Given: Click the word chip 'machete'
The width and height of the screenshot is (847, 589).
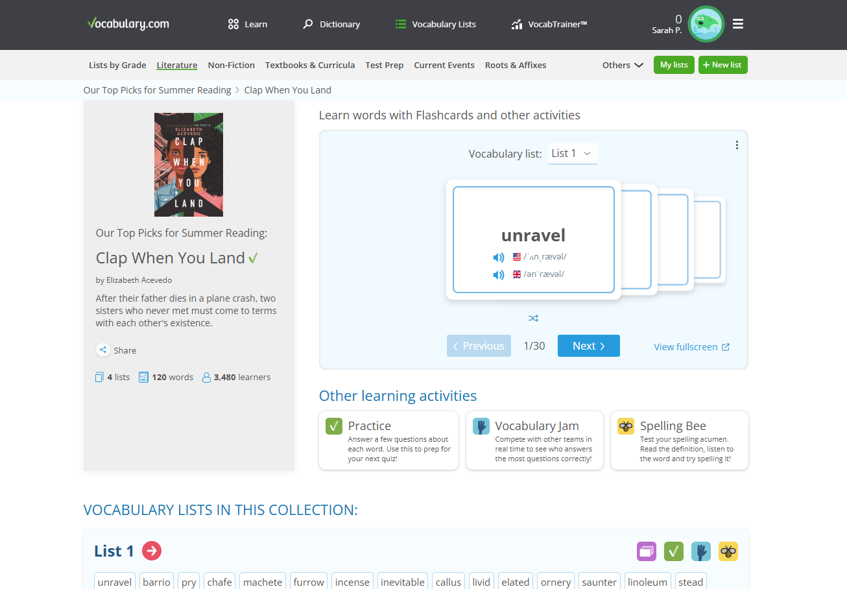Looking at the screenshot, I should tap(263, 581).
